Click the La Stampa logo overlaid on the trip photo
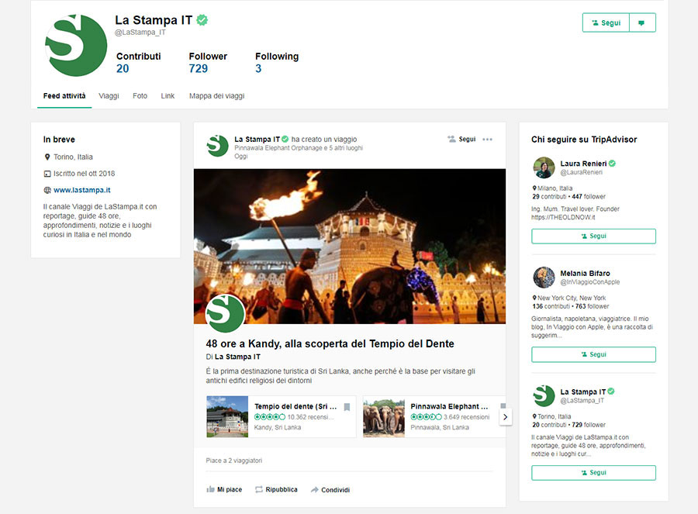 [225, 313]
